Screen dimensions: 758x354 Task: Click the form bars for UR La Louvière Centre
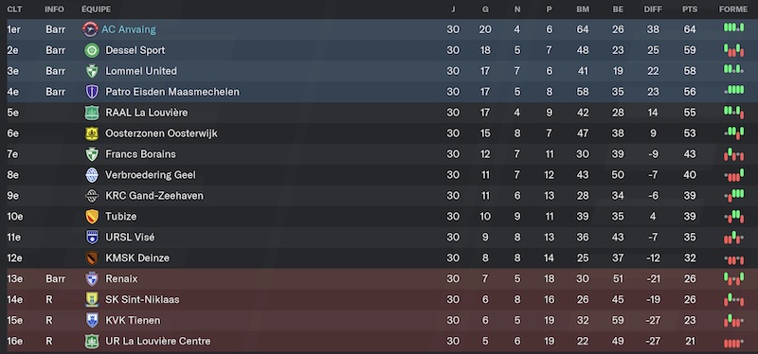click(733, 343)
